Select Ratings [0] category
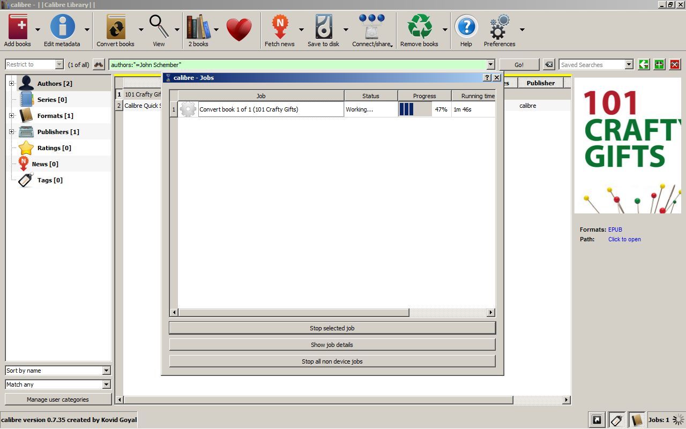Image resolution: width=686 pixels, height=429 pixels. [x=54, y=148]
